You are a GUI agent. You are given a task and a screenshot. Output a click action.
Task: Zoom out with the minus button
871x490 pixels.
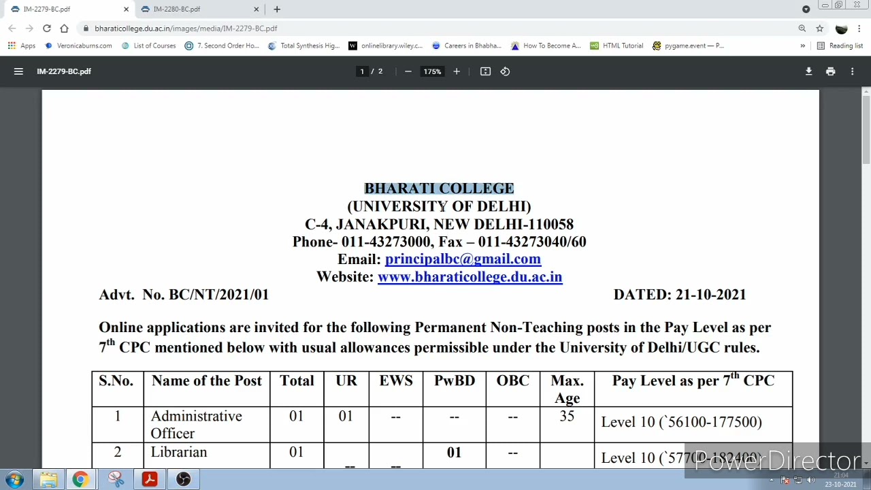[408, 71]
